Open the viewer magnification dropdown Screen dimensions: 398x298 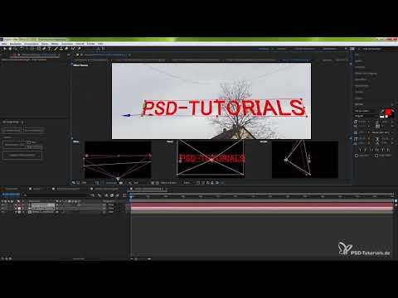coord(84,183)
